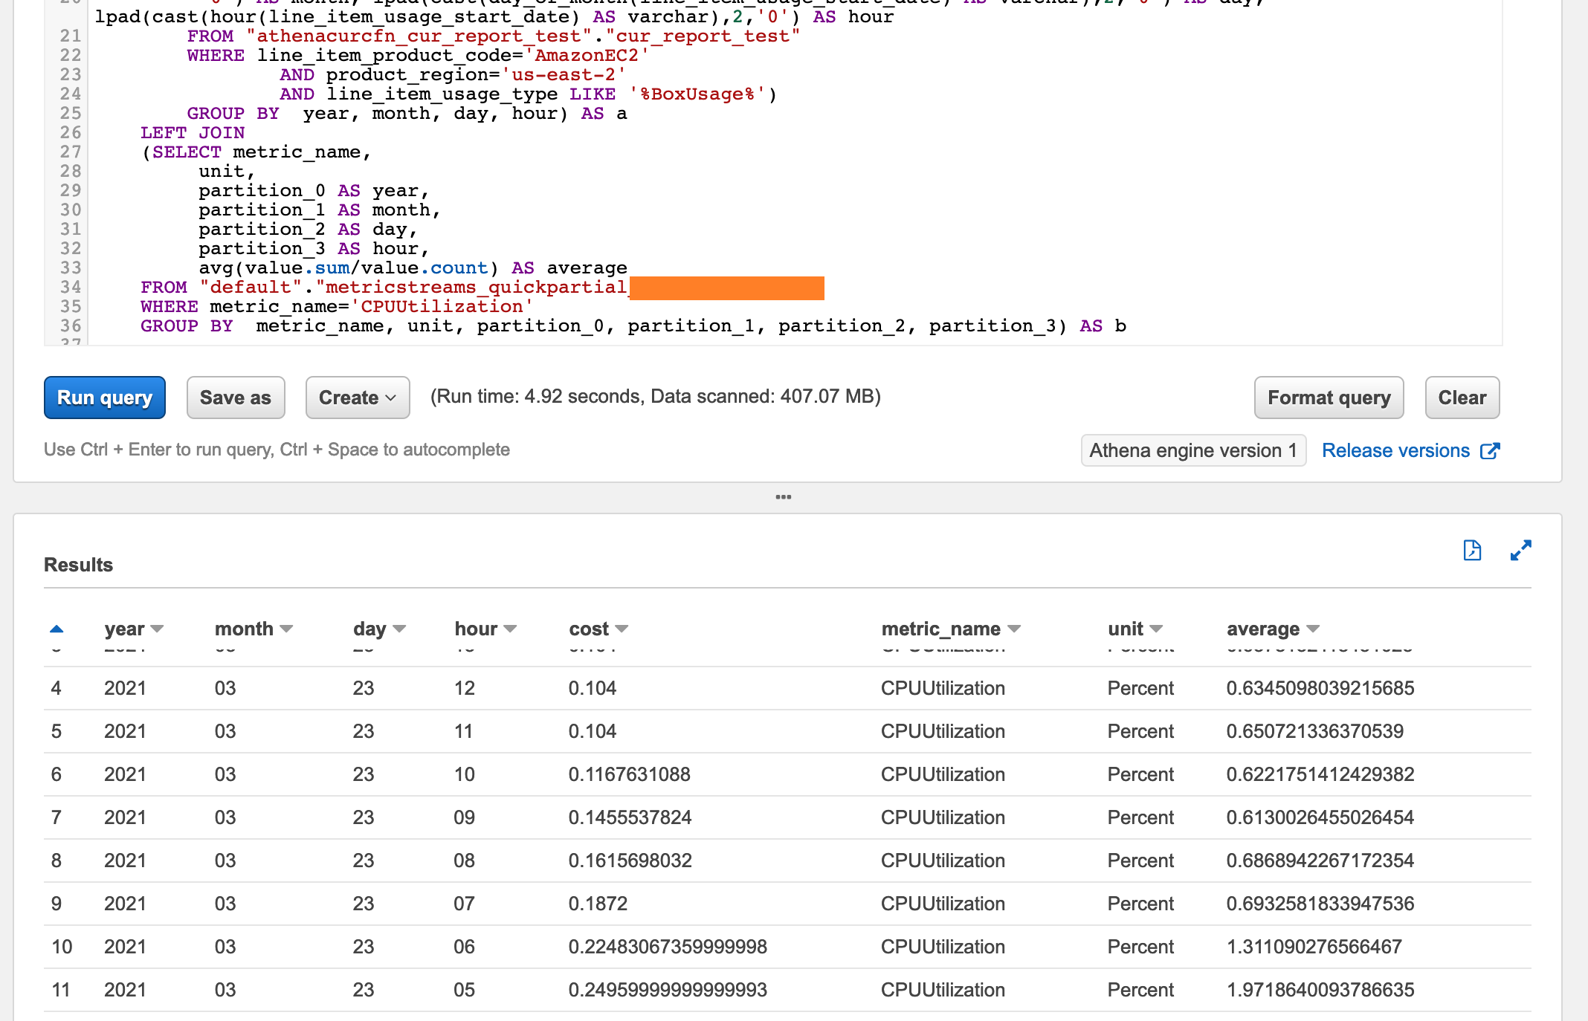
Task: Open the Create dropdown menu
Action: click(358, 398)
